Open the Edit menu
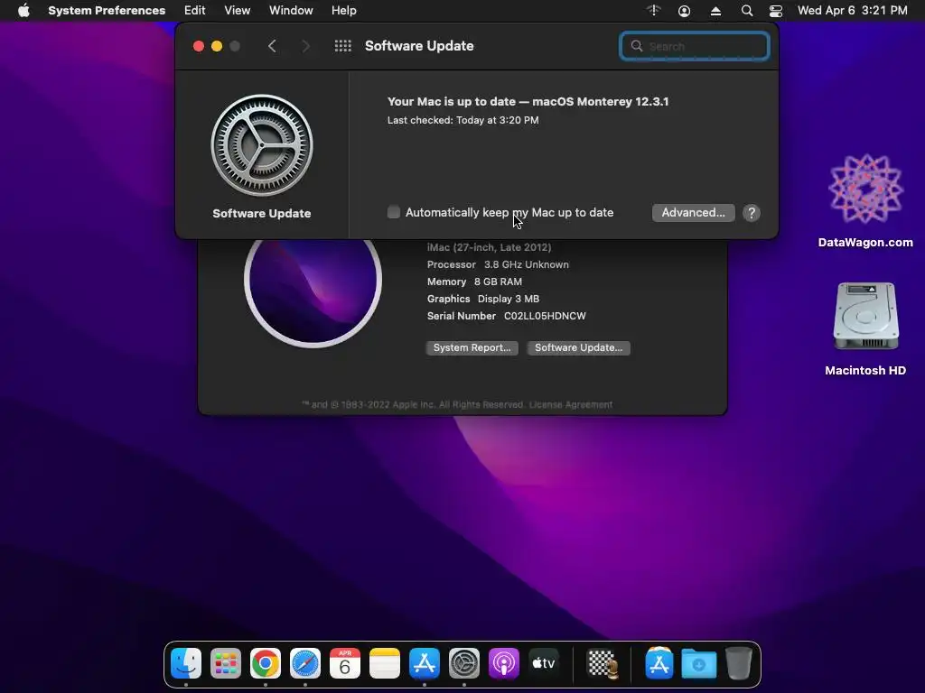Image resolution: width=925 pixels, height=693 pixels. tap(195, 11)
